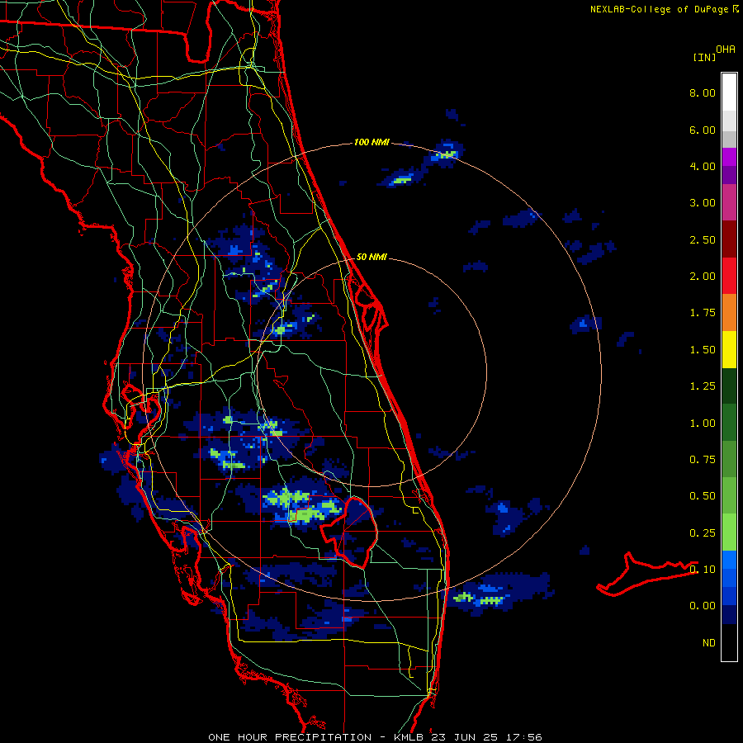Select the pink swatch beside 3.00
This screenshot has width=743, height=743.
[x=729, y=202]
